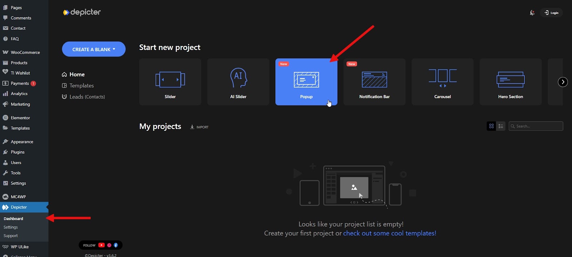The width and height of the screenshot is (572, 257).
Task: Open WooCommerce menu in sidebar
Action: click(x=25, y=52)
